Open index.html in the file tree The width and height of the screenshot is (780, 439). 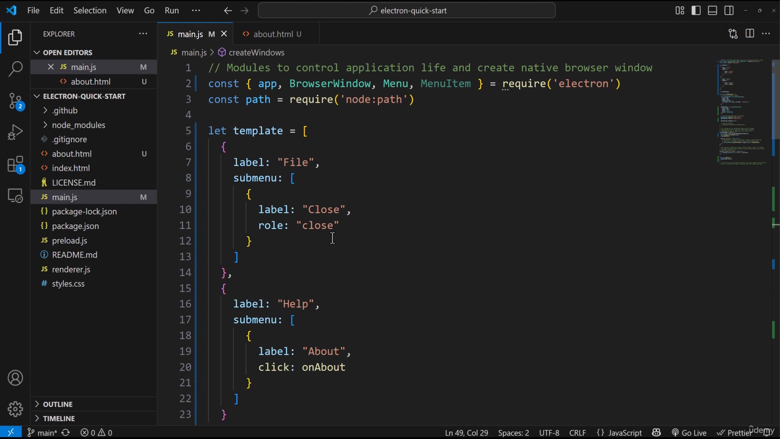(x=93, y=168)
